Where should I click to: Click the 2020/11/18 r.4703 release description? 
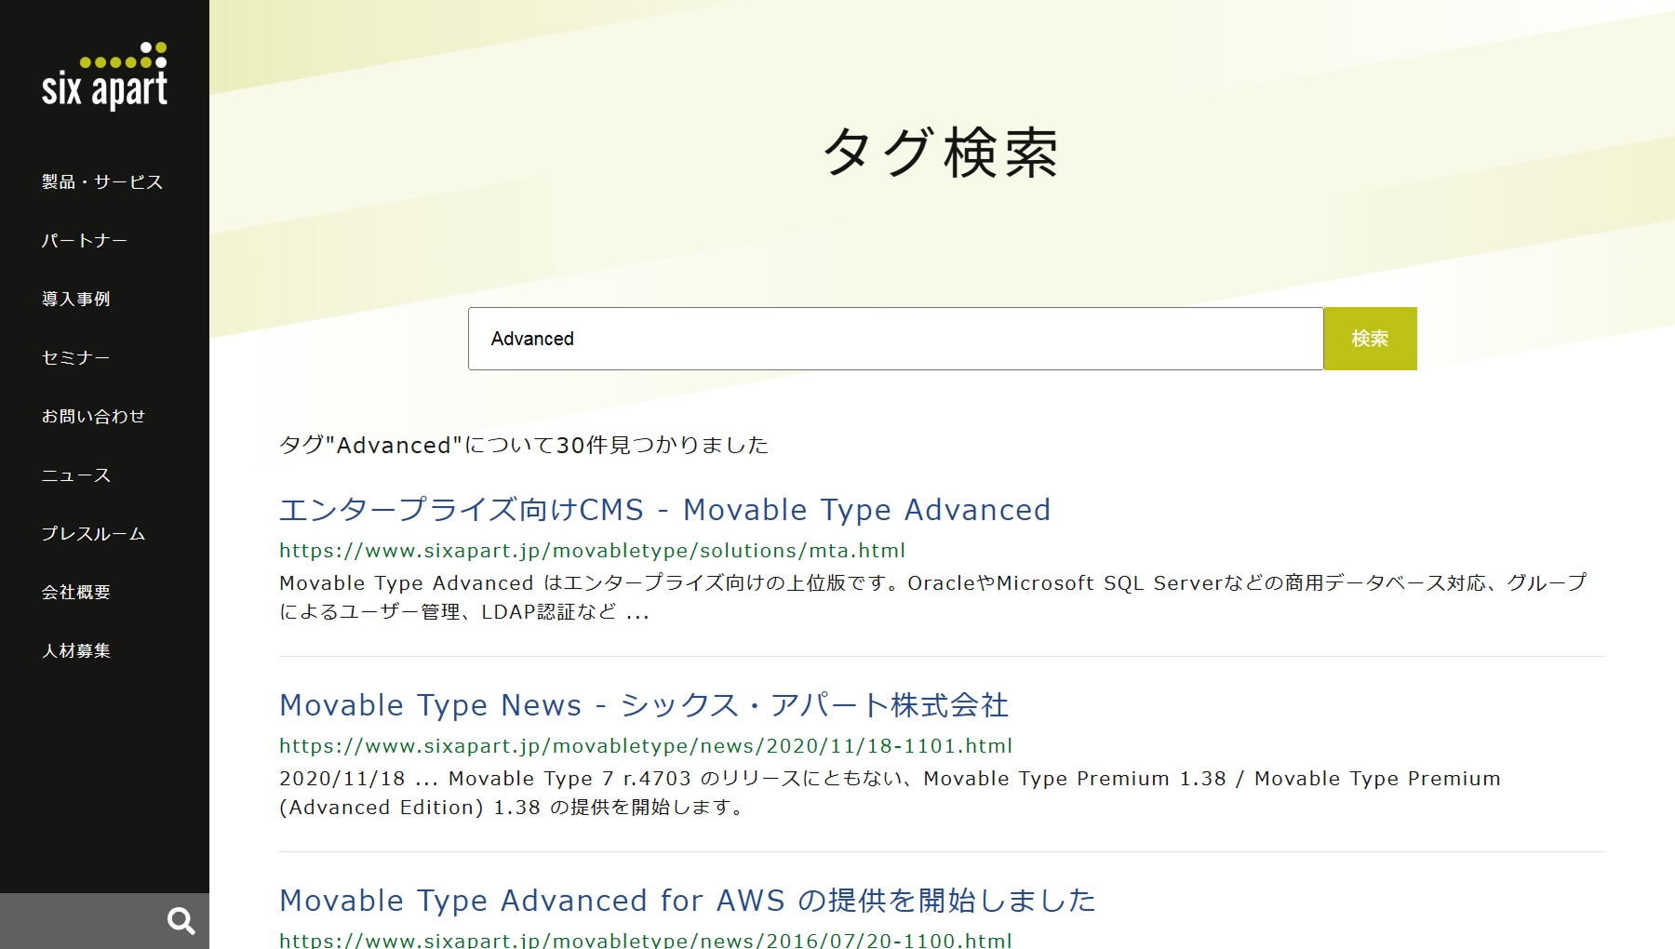[890, 793]
